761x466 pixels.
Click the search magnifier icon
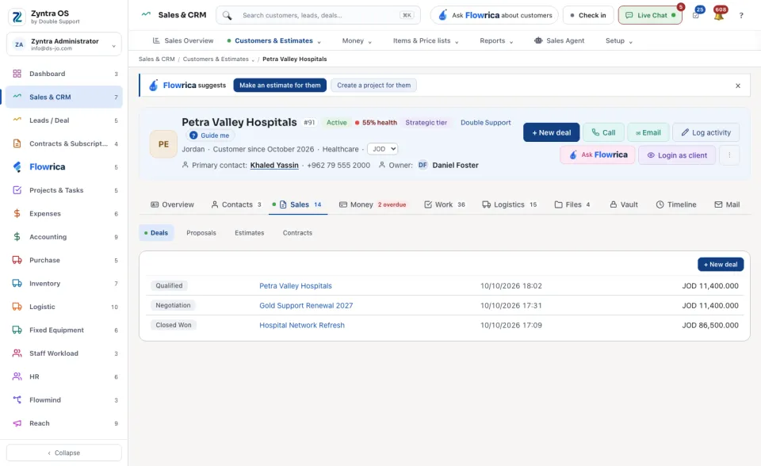[x=228, y=16]
